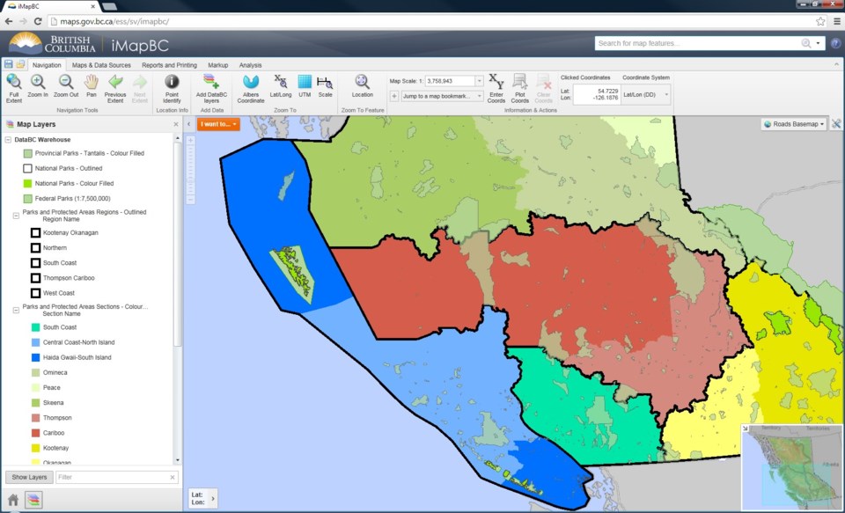Open Reports and Printing tab
The height and width of the screenshot is (513, 845).
tap(169, 65)
